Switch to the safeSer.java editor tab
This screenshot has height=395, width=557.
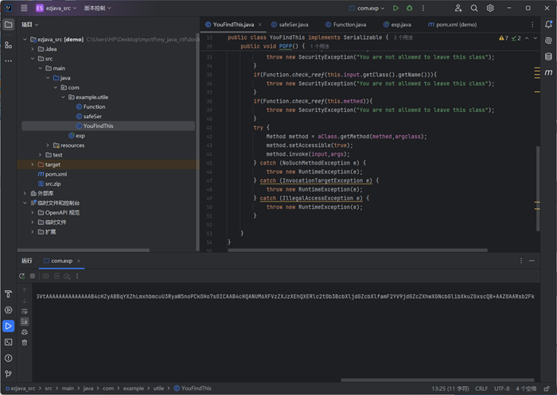pyautogui.click(x=293, y=25)
